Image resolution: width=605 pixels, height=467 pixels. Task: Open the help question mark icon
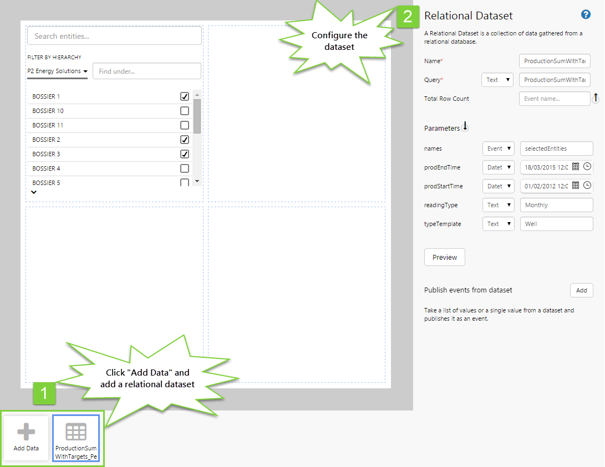586,15
